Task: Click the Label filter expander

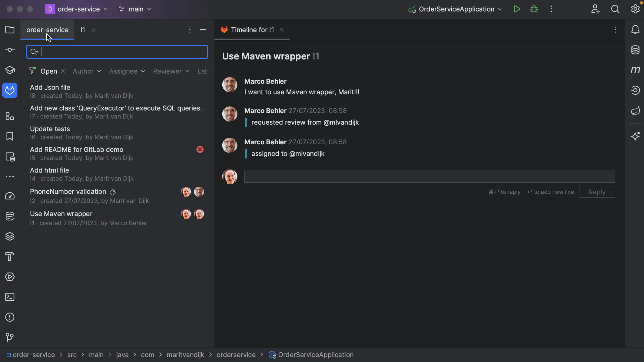Action: [203, 71]
